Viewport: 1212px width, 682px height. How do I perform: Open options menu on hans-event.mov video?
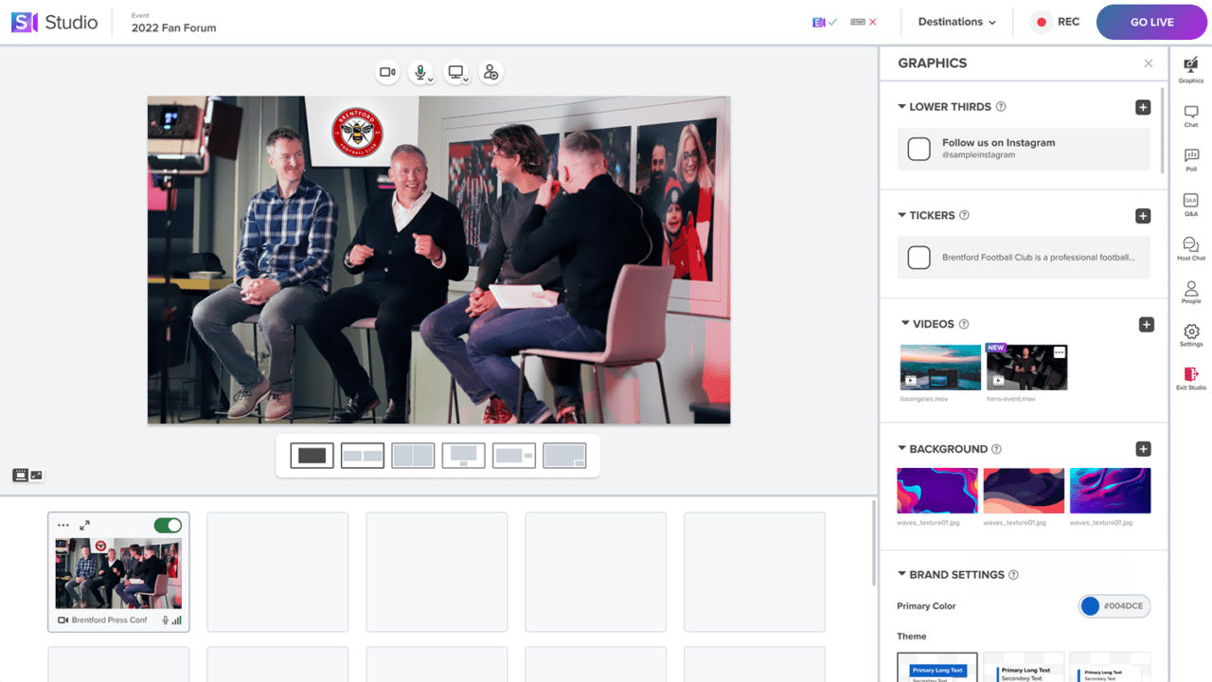coord(1059,352)
